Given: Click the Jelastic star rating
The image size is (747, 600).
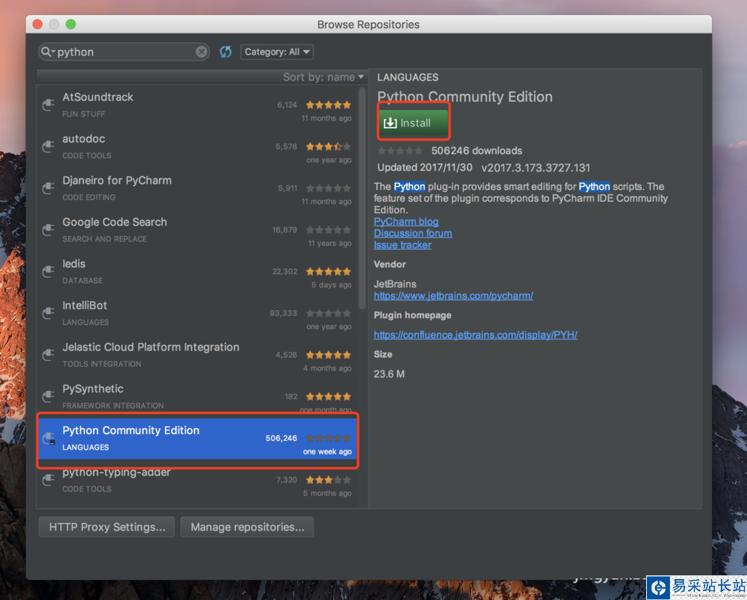Looking at the screenshot, I should [328, 355].
